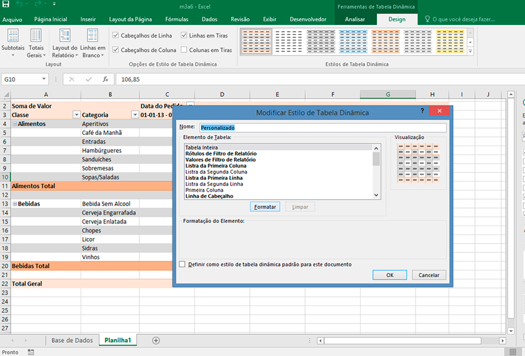Switch to the Dados tab
The width and height of the screenshot is (525, 356).
coord(209,19)
